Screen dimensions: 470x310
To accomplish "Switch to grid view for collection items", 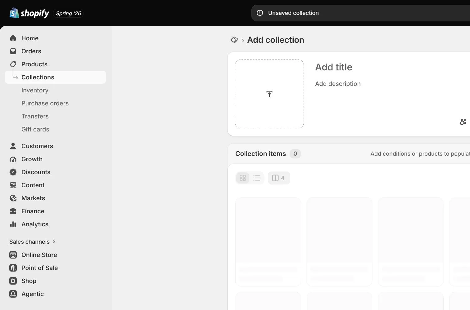I will tap(243, 178).
